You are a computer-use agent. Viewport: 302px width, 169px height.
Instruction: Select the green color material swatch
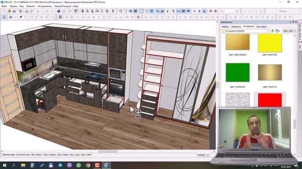[x=237, y=72]
